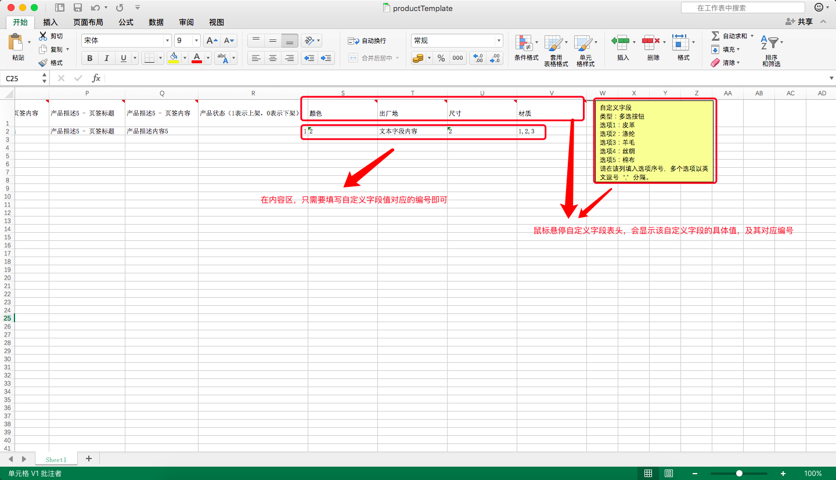Click the Percent Style icon

point(441,58)
